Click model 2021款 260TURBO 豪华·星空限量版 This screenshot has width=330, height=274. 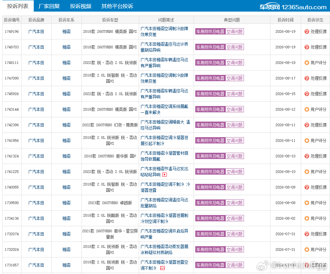110,234
